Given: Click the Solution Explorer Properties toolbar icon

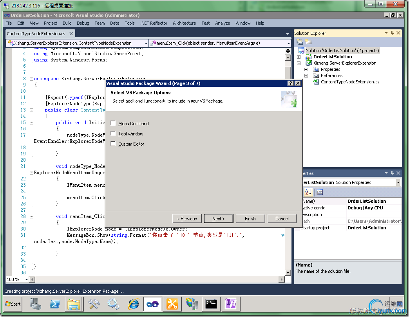Looking at the screenshot, I should pos(300,42).
